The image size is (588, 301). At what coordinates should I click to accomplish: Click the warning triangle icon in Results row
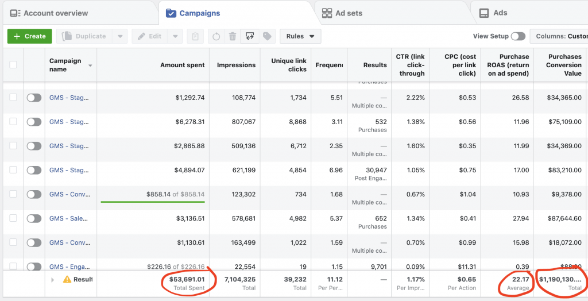(67, 279)
